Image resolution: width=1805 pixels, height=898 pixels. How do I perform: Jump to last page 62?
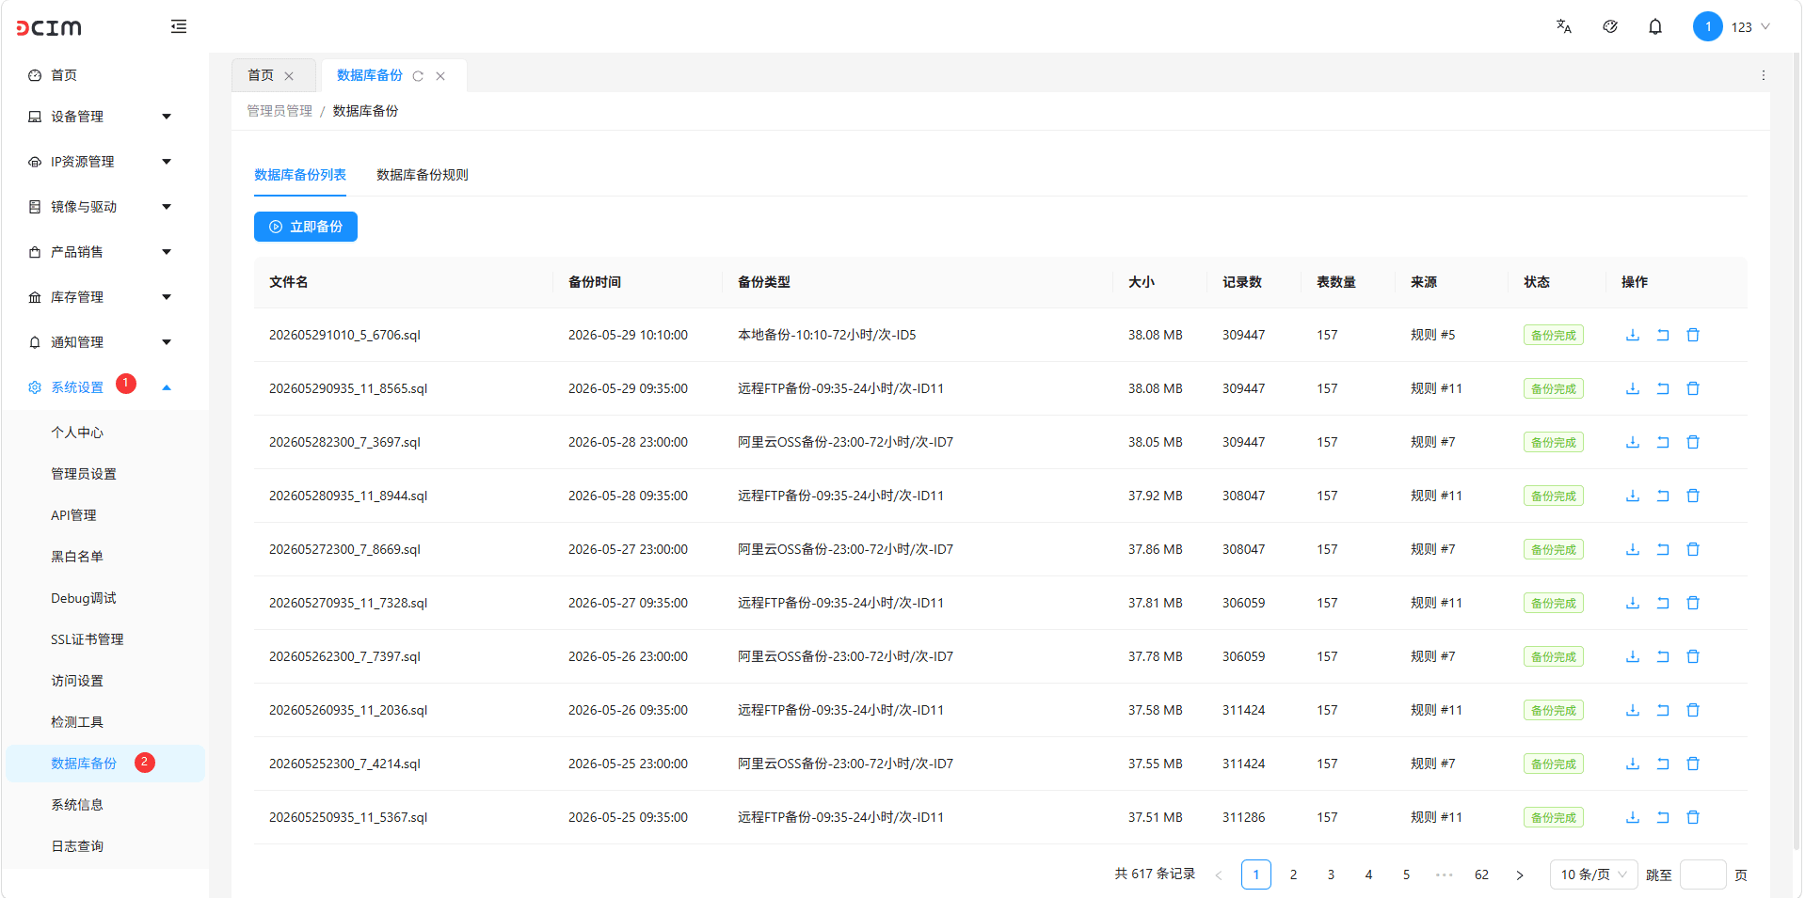pos(1481,874)
